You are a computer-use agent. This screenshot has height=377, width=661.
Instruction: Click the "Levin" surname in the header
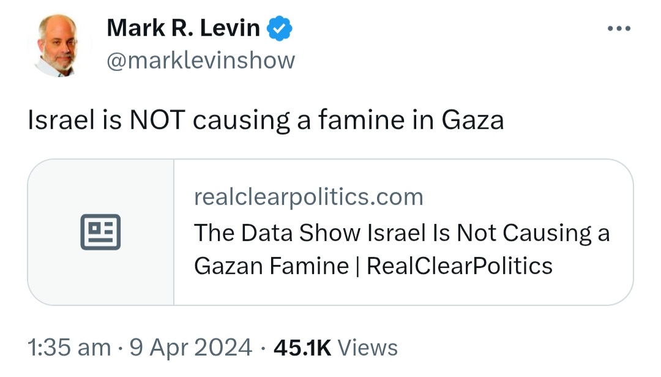[230, 28]
